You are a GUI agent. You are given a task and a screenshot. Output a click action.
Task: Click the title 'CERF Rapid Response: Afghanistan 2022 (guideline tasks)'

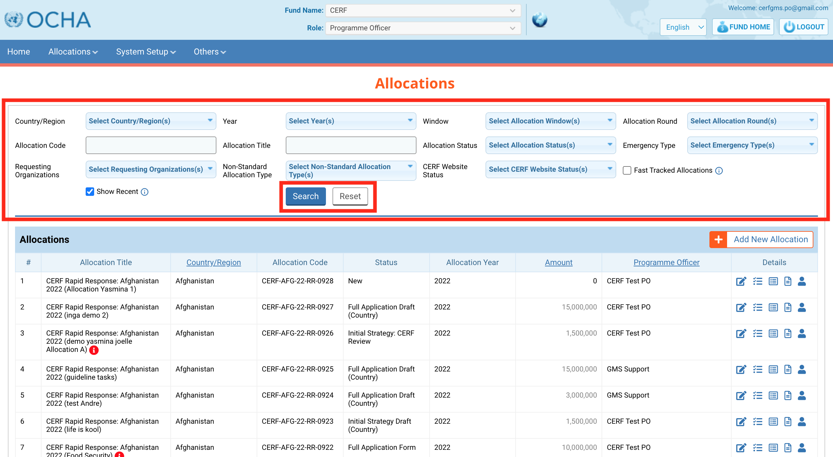102,373
